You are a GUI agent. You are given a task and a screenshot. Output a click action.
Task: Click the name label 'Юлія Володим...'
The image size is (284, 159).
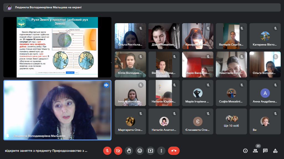(x=129, y=73)
